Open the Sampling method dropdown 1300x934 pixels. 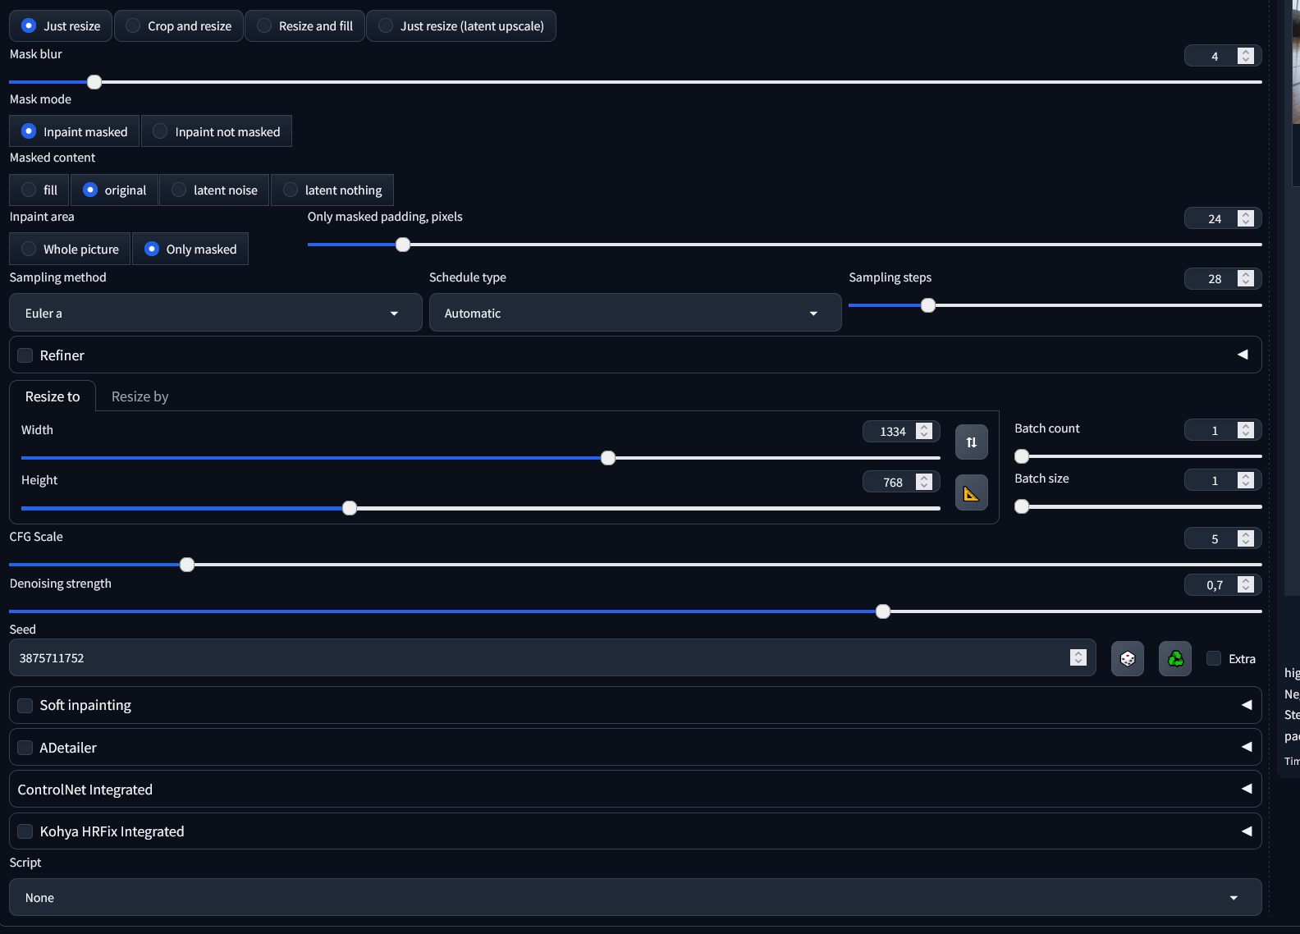coord(216,313)
